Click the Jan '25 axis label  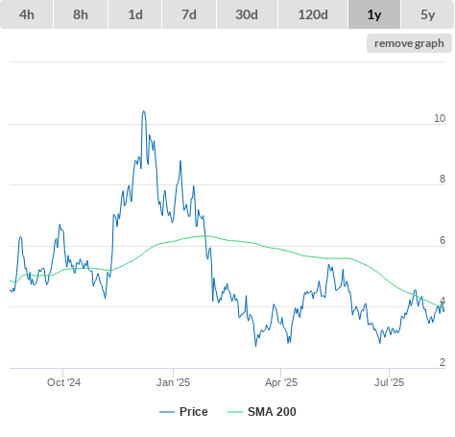173,382
